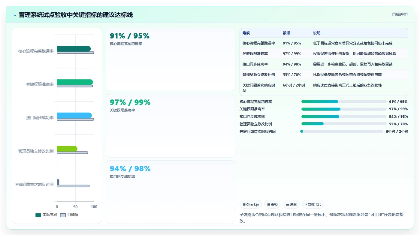The width and height of the screenshot is (420, 235).
Task: Select the 关键权限准确率 table row name
Action: pos(255,54)
